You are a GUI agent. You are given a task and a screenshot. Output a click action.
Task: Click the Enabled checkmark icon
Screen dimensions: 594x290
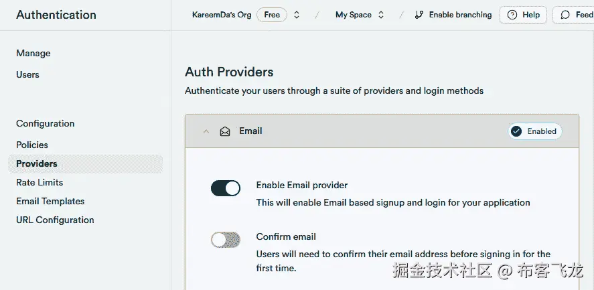click(x=516, y=131)
